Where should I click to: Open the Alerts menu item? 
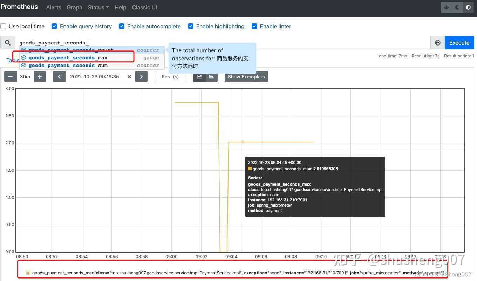[53, 7]
